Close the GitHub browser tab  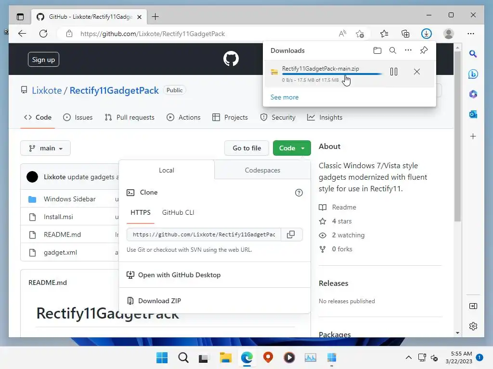click(x=140, y=17)
